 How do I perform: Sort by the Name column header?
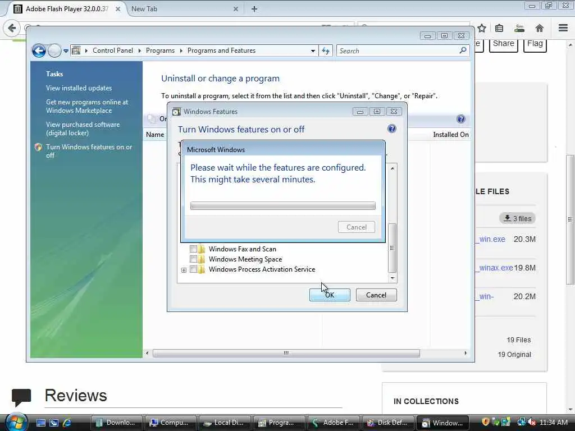tap(155, 135)
